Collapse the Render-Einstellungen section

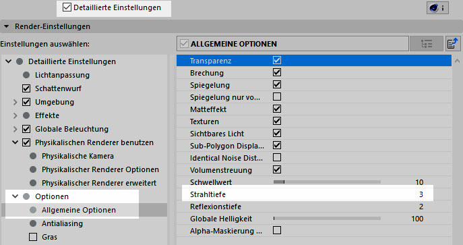tap(6, 26)
